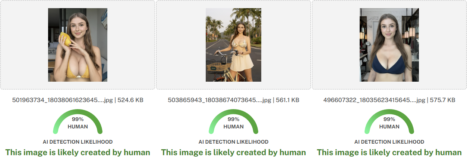Open the thumbnail of woman holding yellow fruit
The image size is (467, 160).
[78, 45]
